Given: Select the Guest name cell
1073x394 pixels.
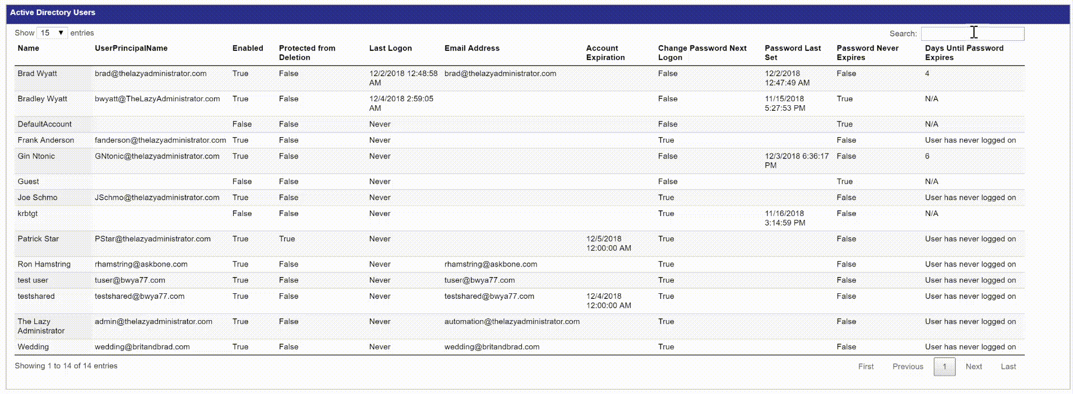Looking at the screenshot, I should pos(53,182).
